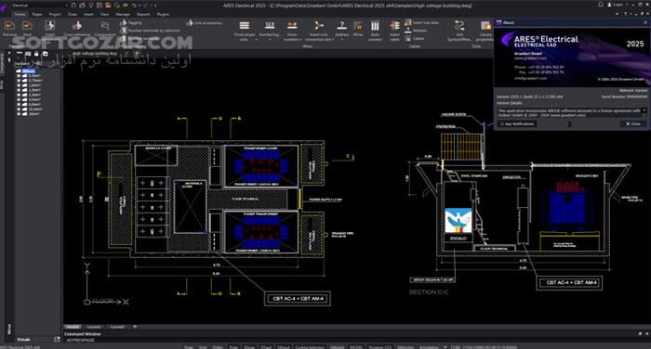Click the wire Numbering icon
Viewport: 651px width, 349px height.
coord(270,26)
